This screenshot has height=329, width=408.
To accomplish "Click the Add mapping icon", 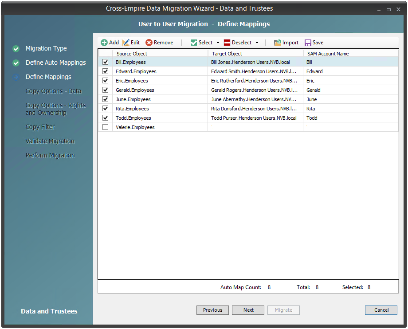I will [104, 43].
